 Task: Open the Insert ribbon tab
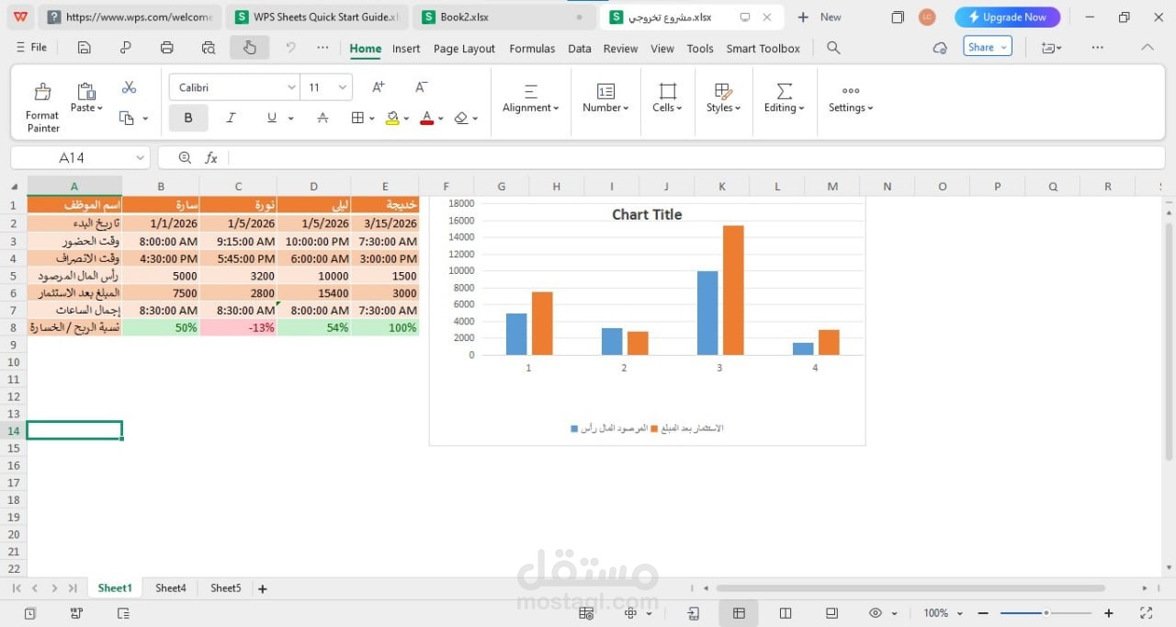coord(406,49)
